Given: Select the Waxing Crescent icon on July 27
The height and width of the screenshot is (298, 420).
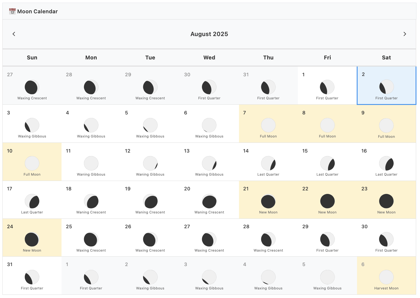Looking at the screenshot, I should pos(32,87).
